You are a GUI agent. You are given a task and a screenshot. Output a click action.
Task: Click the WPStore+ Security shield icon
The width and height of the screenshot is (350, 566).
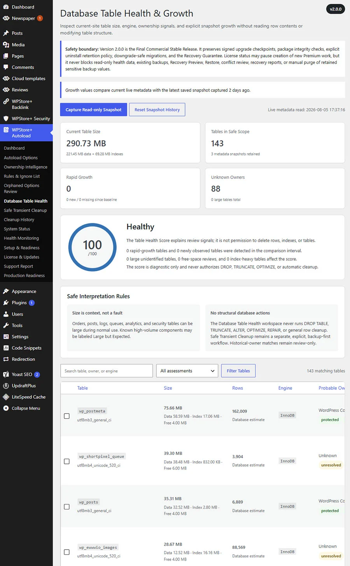6,119
